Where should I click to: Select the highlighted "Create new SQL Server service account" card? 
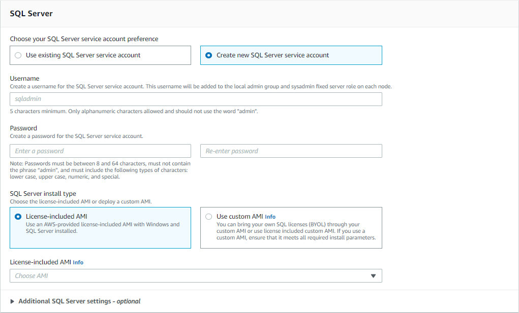pos(291,55)
